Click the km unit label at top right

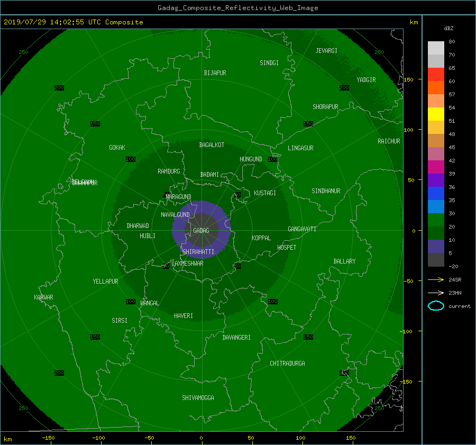pos(414,22)
